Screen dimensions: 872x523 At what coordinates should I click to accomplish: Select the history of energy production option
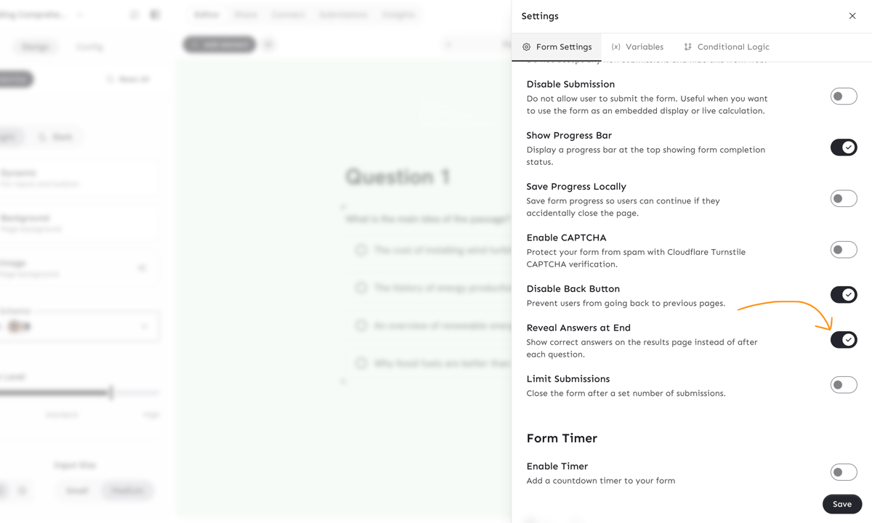point(361,288)
